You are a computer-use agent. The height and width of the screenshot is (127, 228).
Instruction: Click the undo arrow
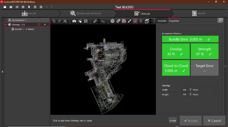pyautogui.click(x=47, y=7)
